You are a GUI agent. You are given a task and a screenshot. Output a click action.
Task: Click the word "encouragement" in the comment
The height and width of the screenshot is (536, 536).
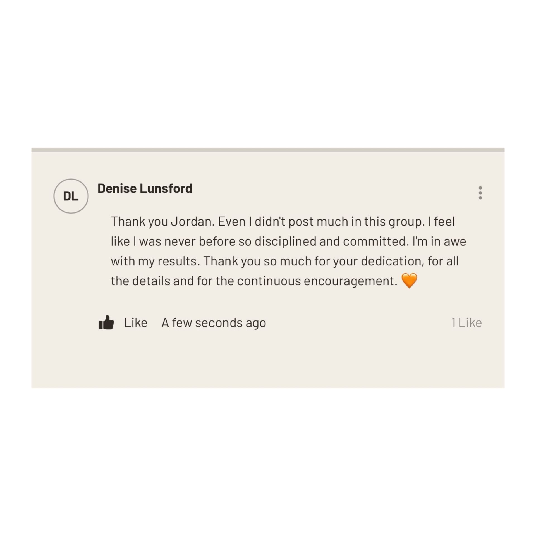point(350,281)
